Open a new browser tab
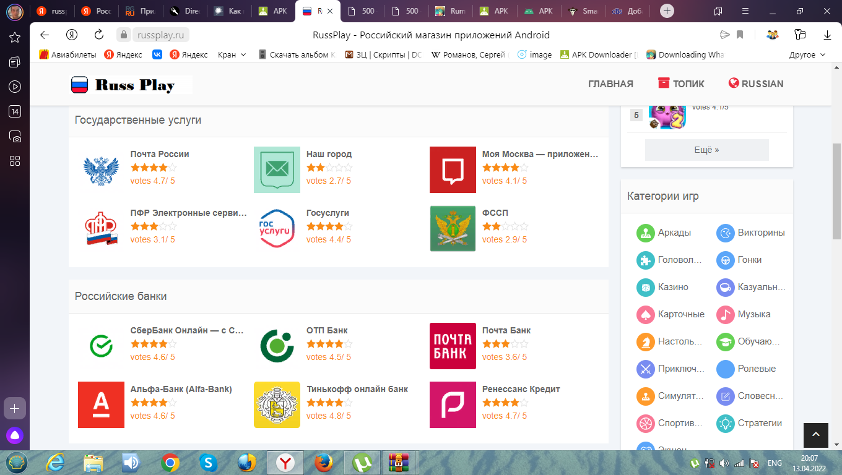Image resolution: width=842 pixels, height=475 pixels. [667, 11]
